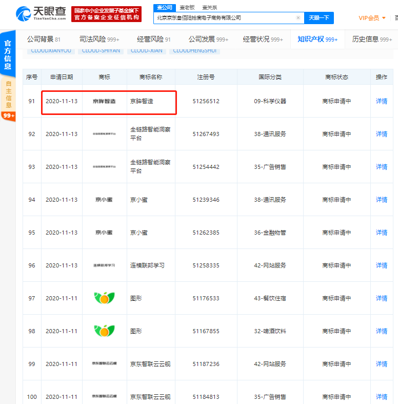
Task: Click the fruit logo trademark in row 97
Action: 104,298
